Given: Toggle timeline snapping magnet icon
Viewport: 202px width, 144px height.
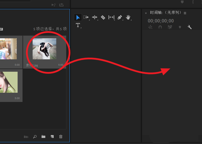Looking at the screenshot, I should [160, 27].
